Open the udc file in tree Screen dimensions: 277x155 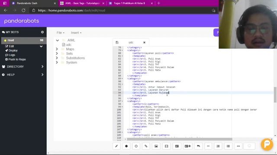point(67,45)
